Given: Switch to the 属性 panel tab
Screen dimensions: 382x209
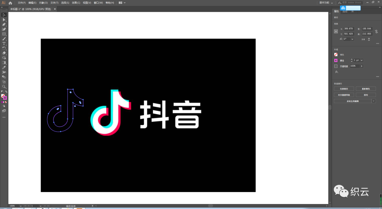Looking at the screenshot, I should point(336,11).
